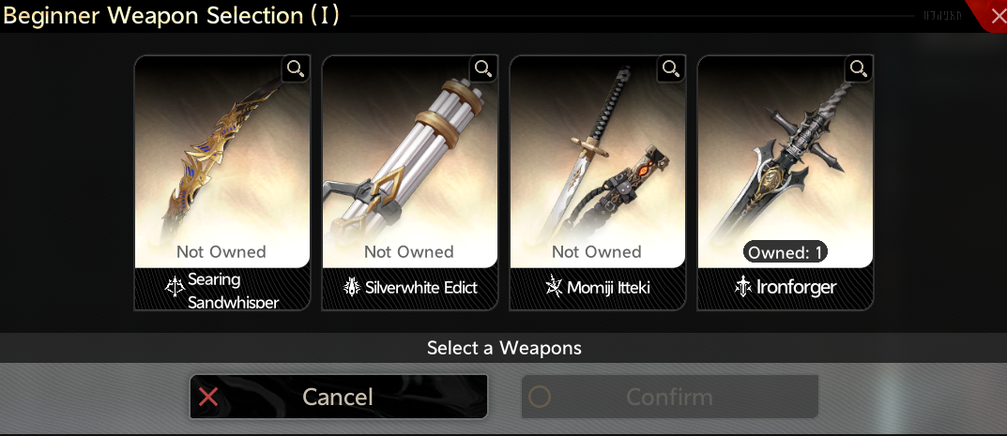Open Silverwhite Edict magnifier preview
Screen dimensions: 1007x436
[483, 69]
